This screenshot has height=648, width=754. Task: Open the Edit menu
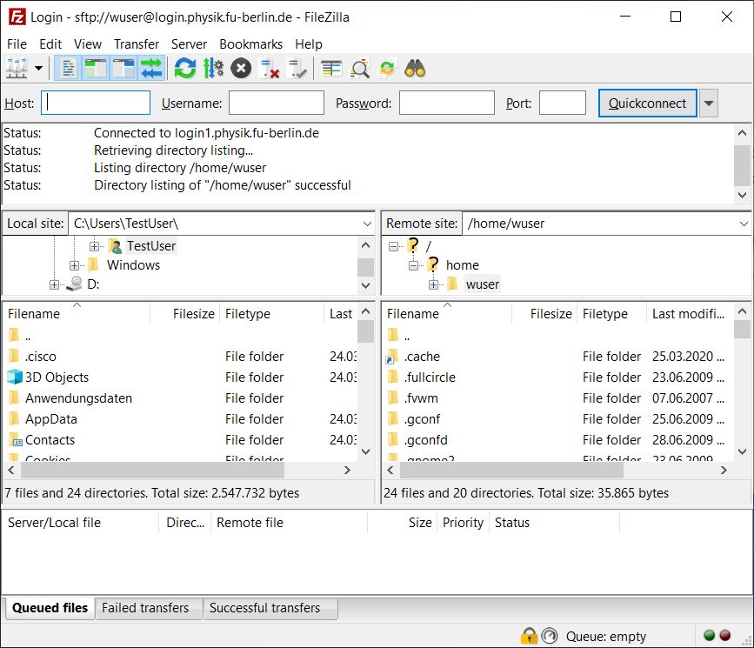click(50, 44)
